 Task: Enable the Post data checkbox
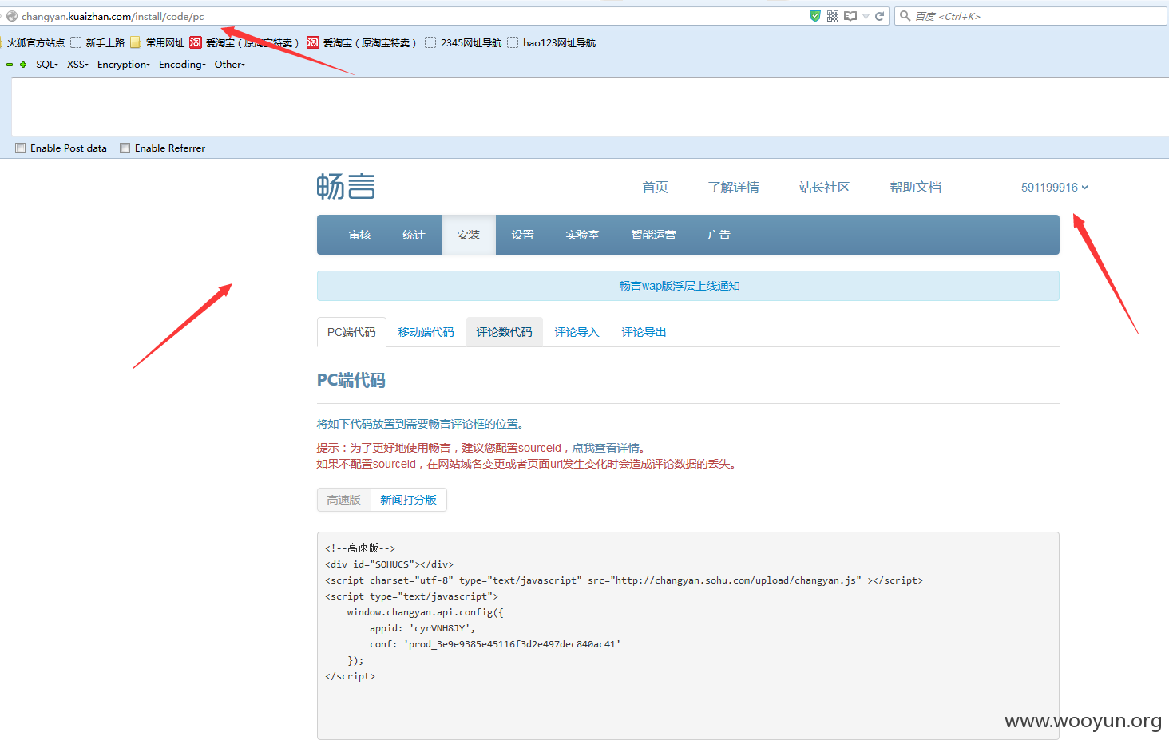click(21, 148)
